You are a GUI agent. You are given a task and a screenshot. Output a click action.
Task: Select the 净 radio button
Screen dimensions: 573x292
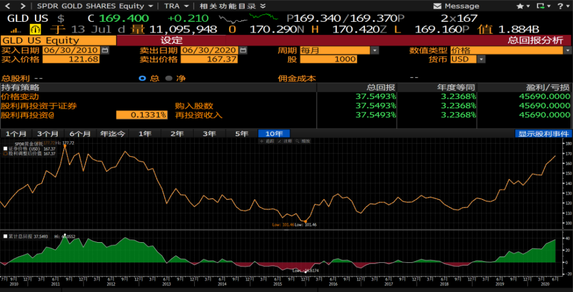point(168,78)
